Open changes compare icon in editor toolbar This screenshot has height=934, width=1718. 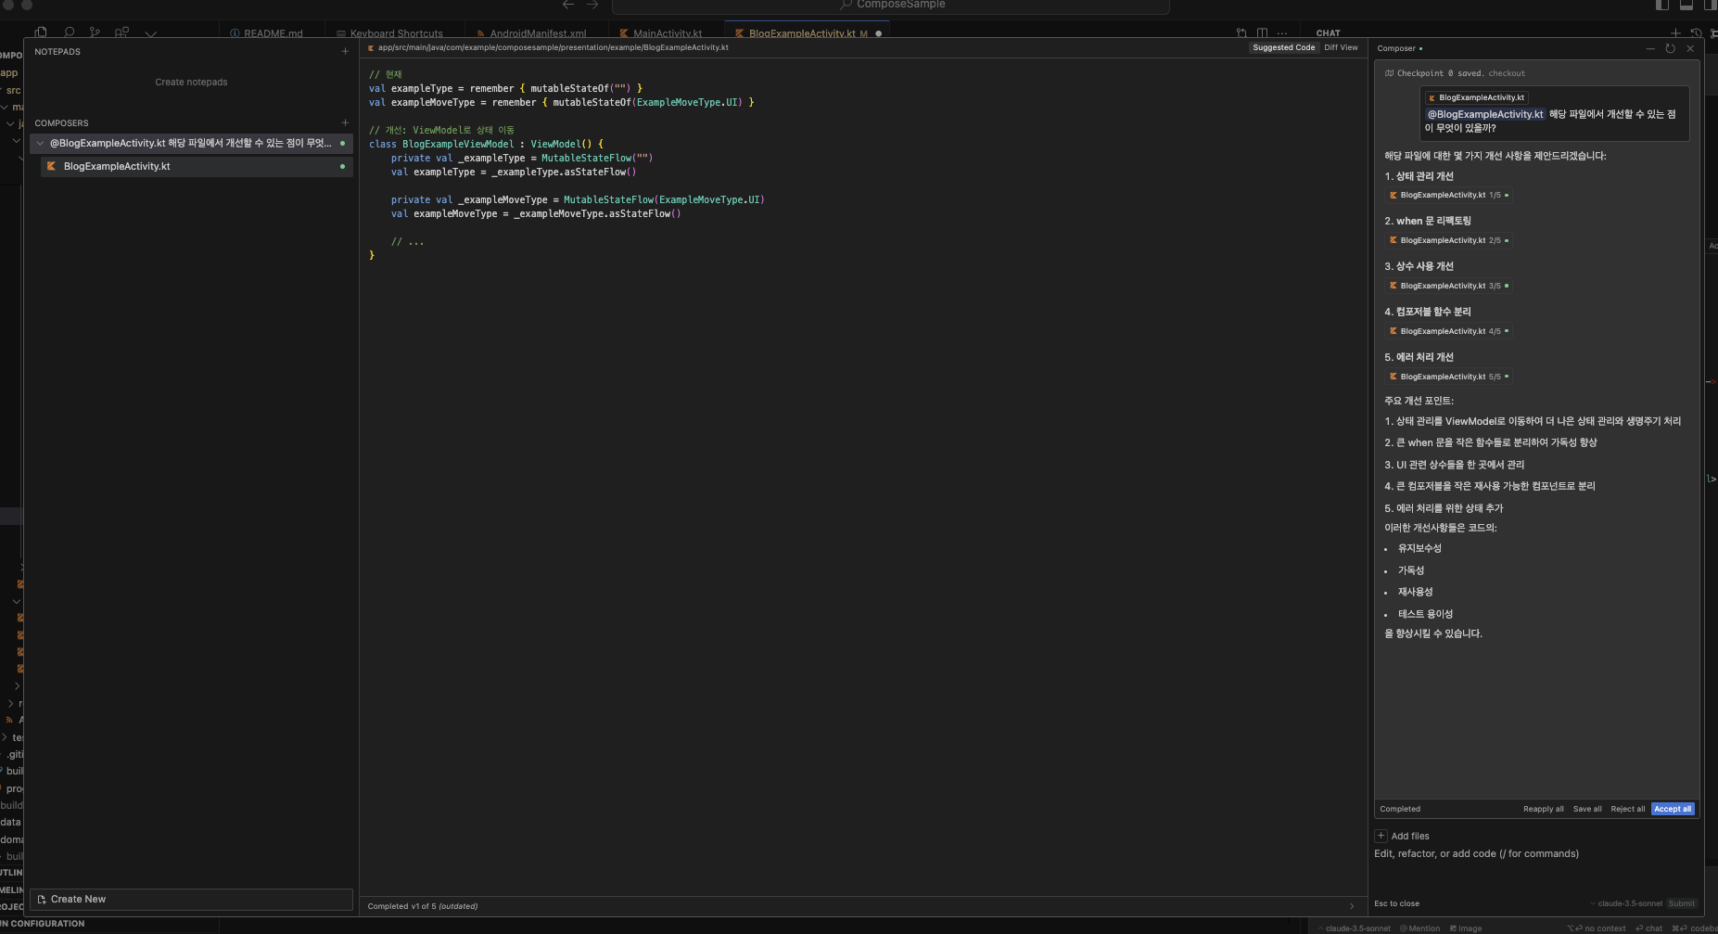tap(1241, 33)
